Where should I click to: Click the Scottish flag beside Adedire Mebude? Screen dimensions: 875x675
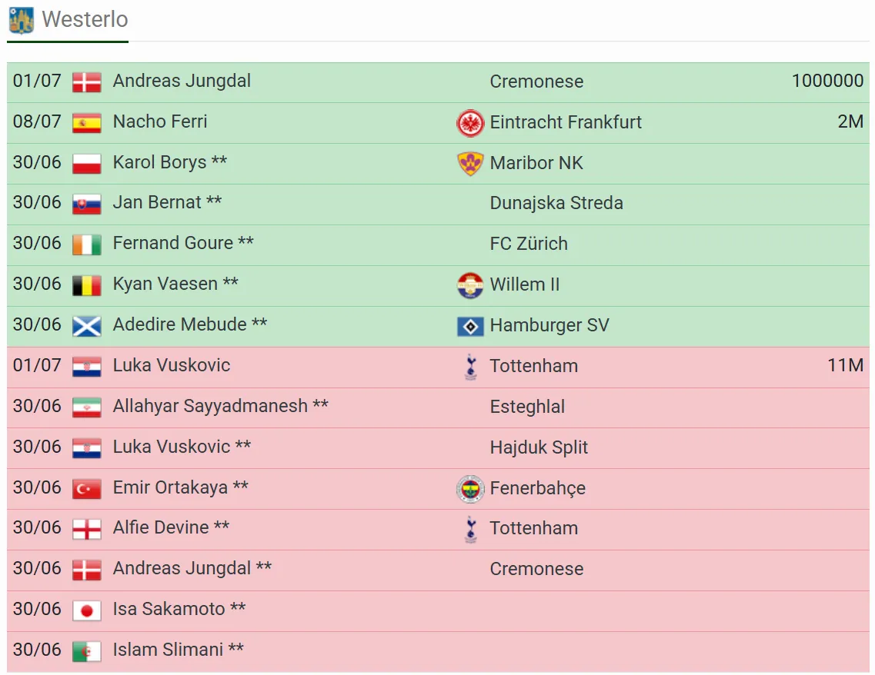[86, 326]
